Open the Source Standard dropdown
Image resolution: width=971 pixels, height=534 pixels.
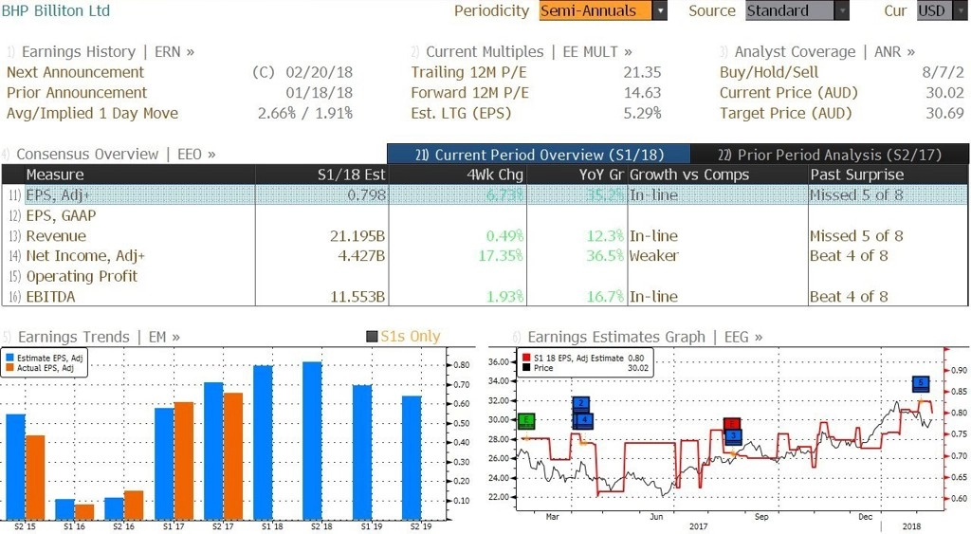(797, 10)
